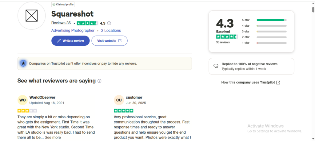
Task: Click the blue shield star icon
Action: (23, 63)
